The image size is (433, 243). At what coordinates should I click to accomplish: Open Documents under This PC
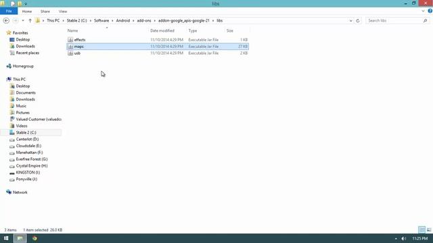[26, 93]
